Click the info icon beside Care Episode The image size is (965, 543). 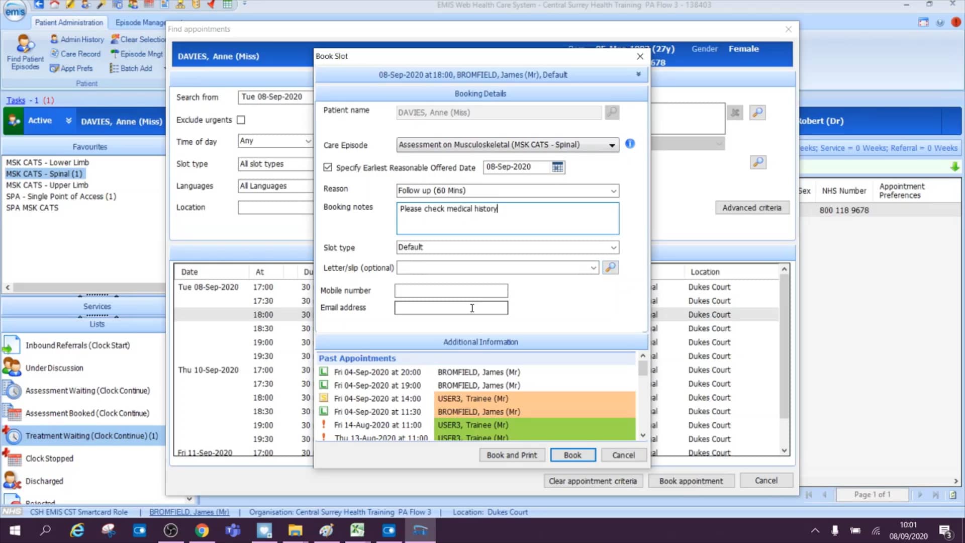(x=630, y=144)
